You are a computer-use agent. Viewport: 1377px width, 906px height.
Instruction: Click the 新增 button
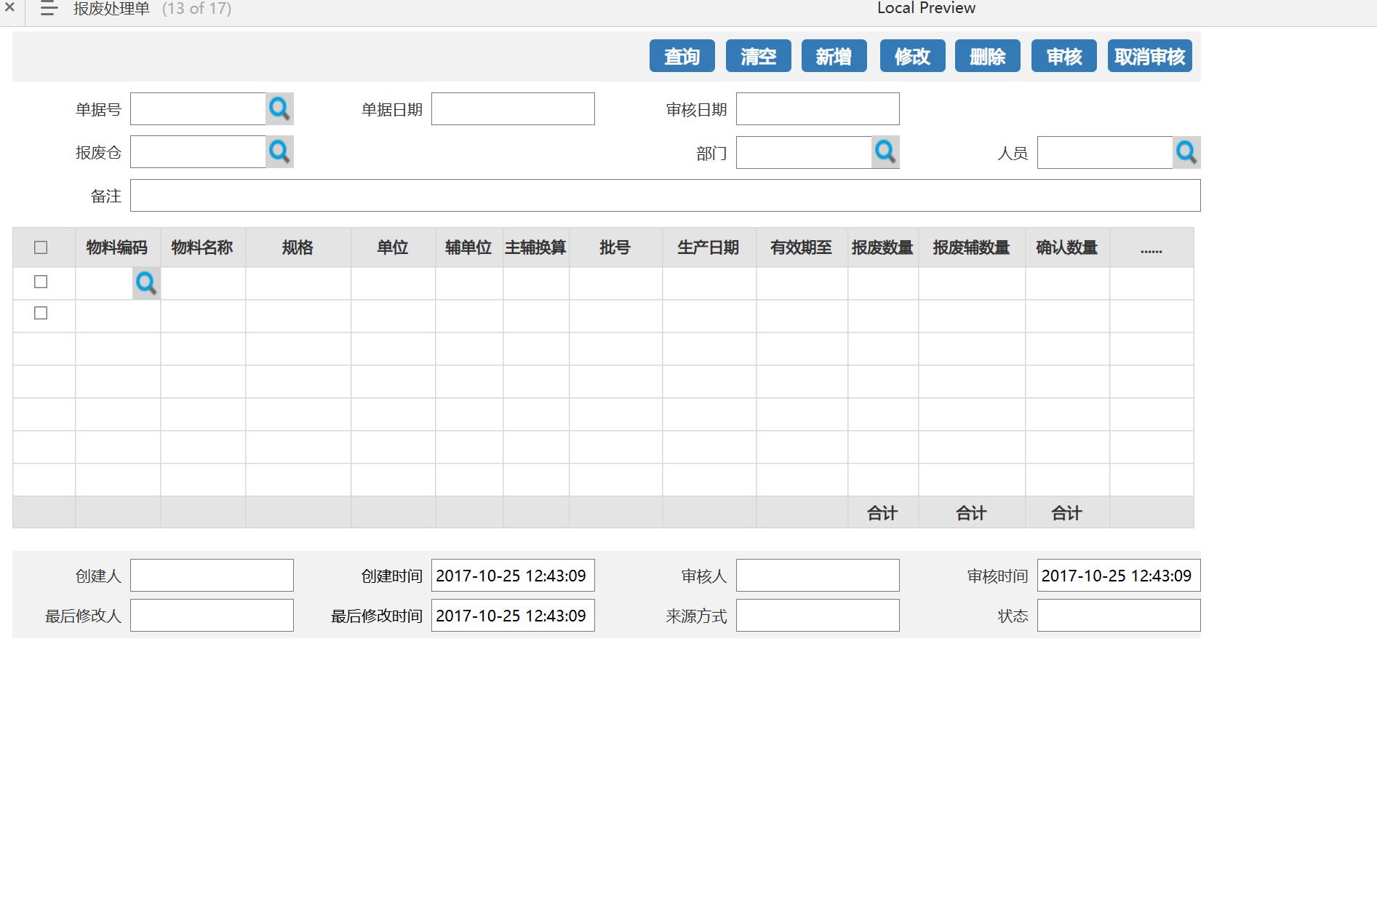(x=834, y=56)
